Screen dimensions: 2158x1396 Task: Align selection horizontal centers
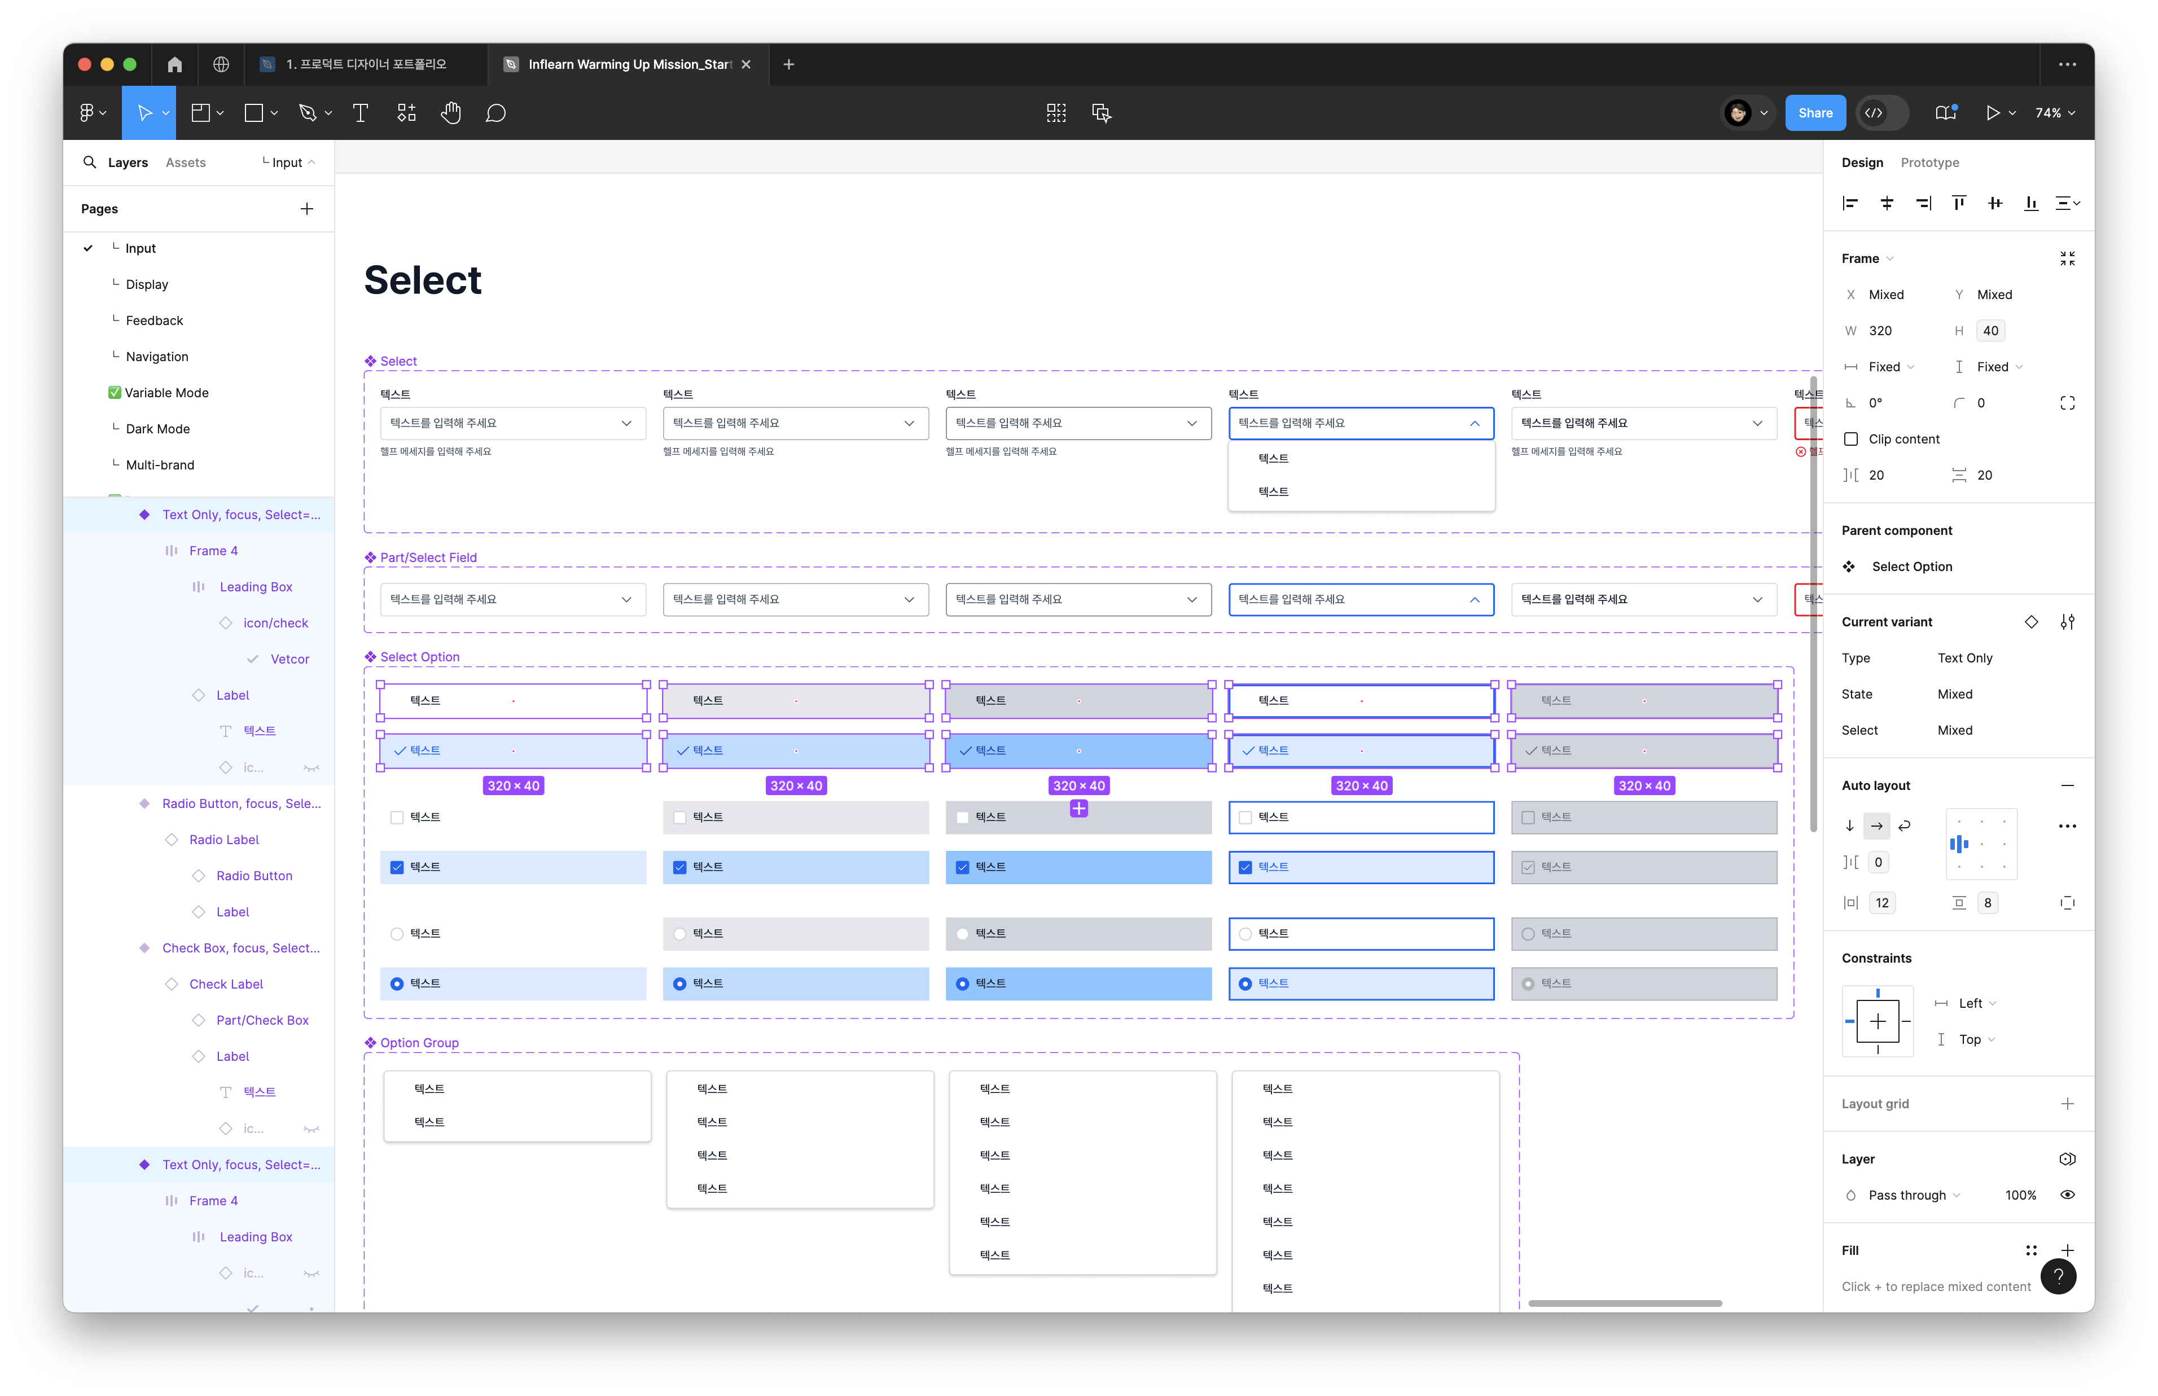[x=1886, y=203]
